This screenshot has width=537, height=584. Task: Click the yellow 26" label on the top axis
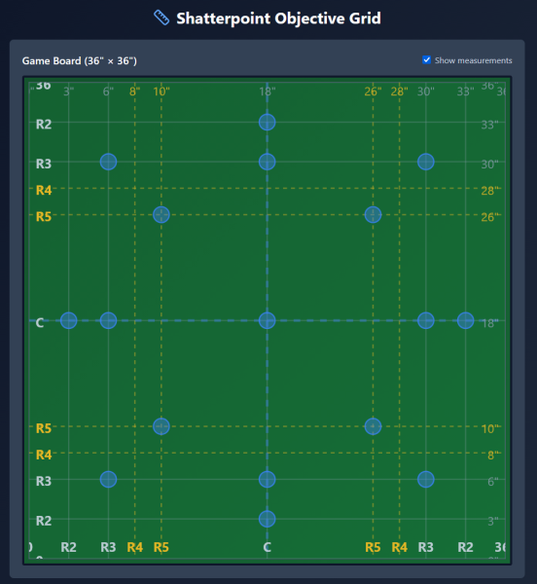(x=373, y=91)
